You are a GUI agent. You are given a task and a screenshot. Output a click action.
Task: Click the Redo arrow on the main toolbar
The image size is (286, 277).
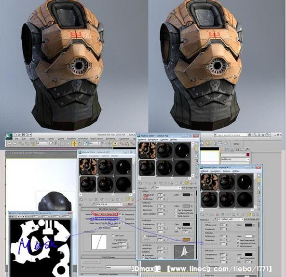(x=15, y=144)
